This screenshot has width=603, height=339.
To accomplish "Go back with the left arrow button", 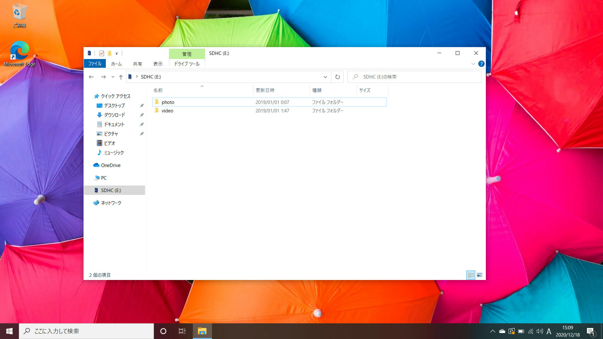I will [91, 77].
